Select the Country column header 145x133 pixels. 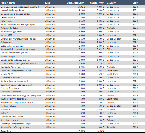[111, 3]
